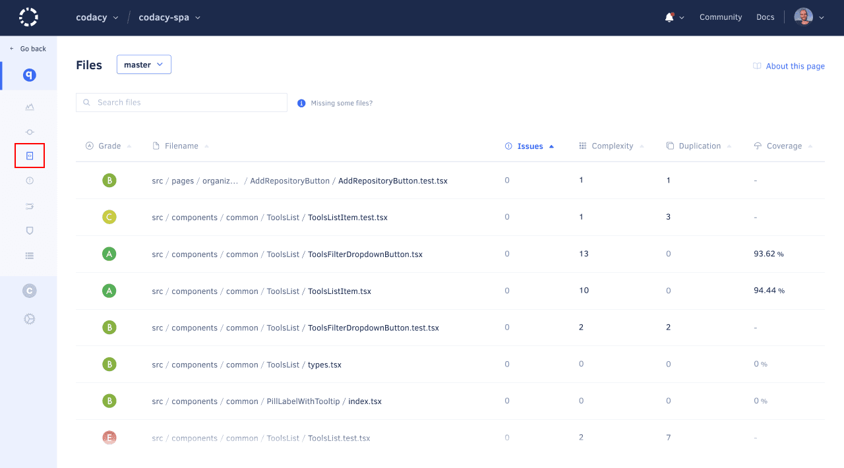The height and width of the screenshot is (468, 844).
Task: Click the Codacy logo in top bar
Action: [x=28, y=17]
